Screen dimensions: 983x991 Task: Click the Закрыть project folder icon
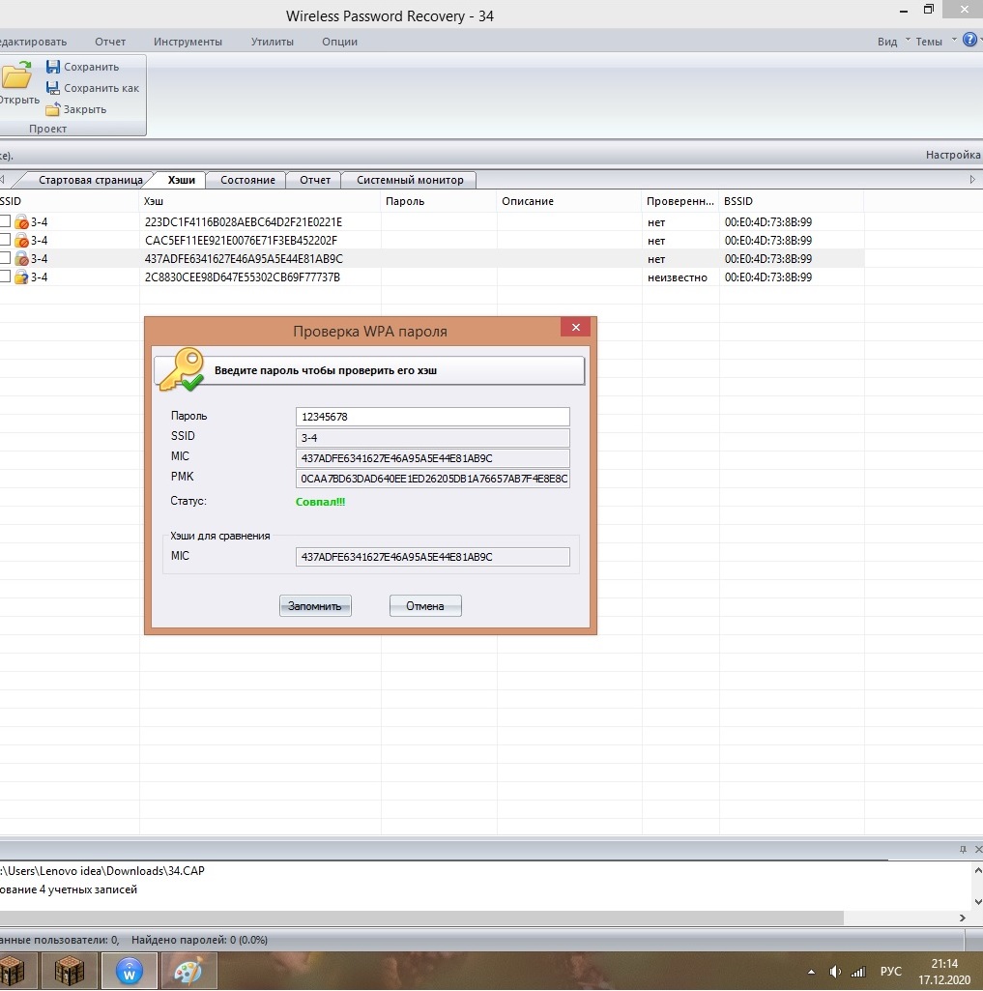53,109
